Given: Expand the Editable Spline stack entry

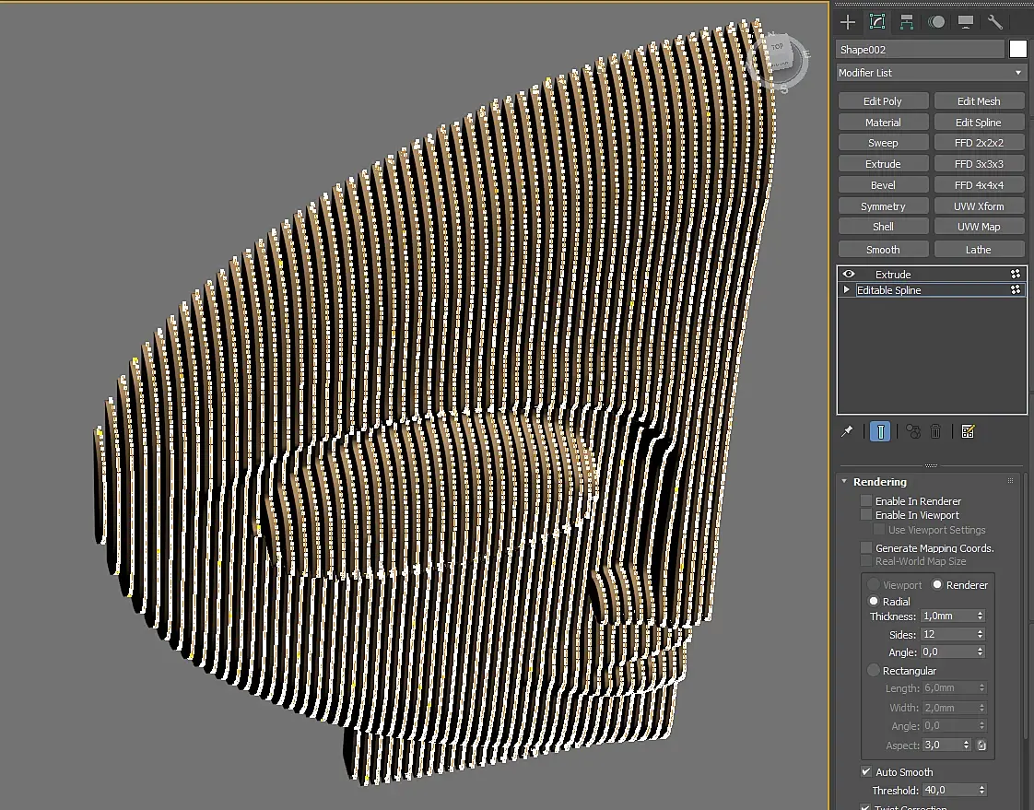Looking at the screenshot, I should 847,289.
